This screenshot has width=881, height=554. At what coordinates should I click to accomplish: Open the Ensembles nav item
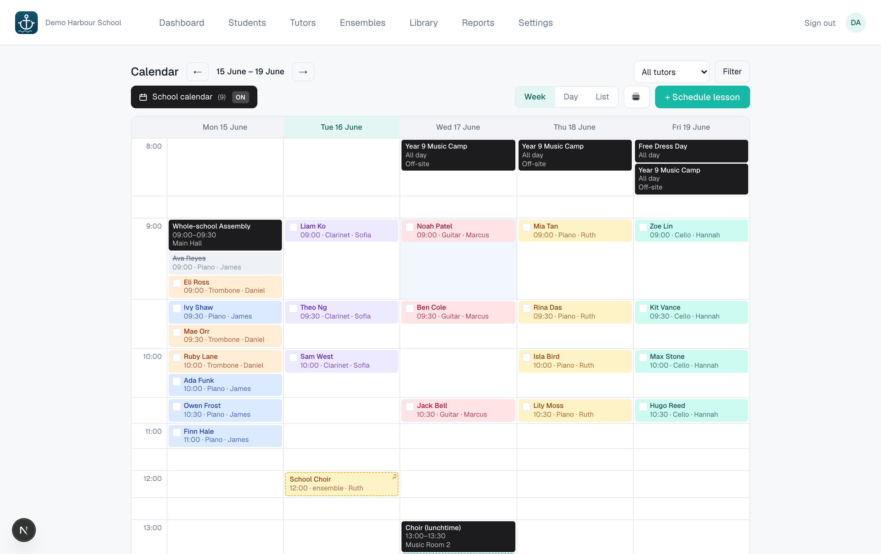(x=362, y=23)
